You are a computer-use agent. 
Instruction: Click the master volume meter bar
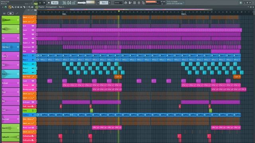coord(91,2)
